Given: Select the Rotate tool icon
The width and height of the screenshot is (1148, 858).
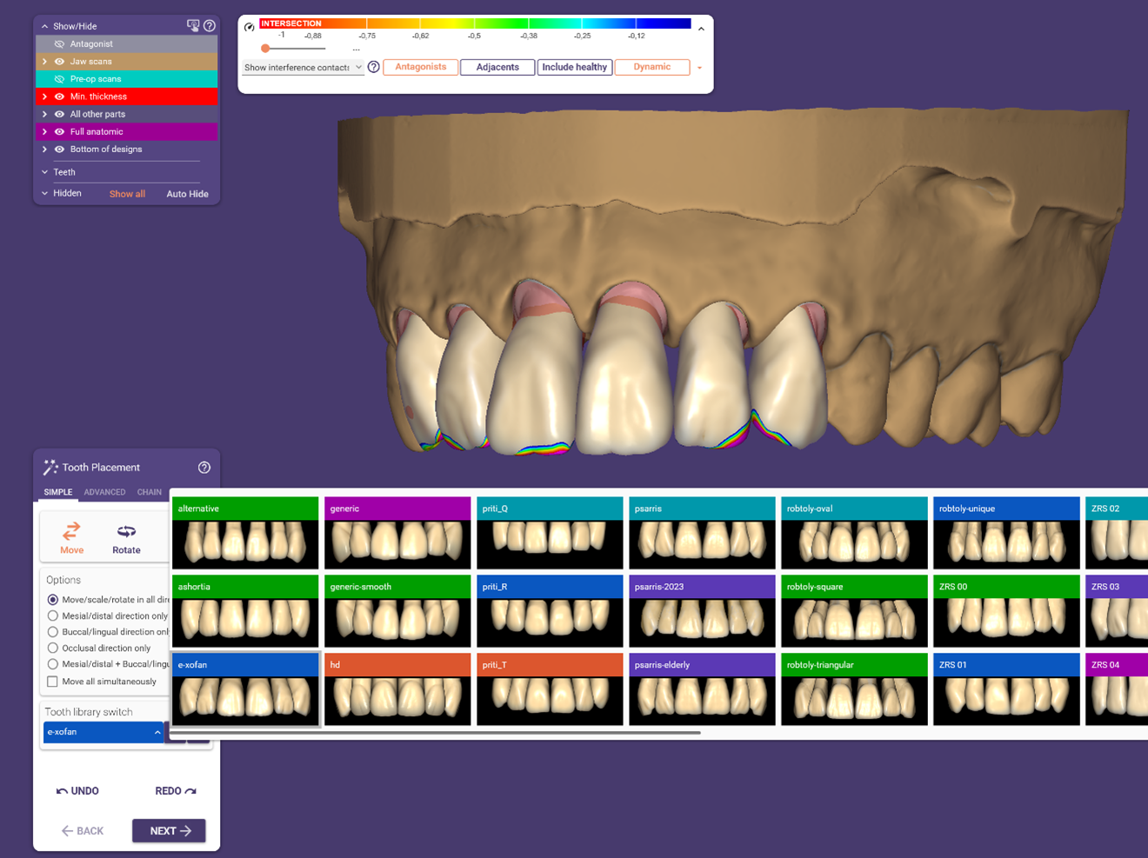Looking at the screenshot, I should (126, 531).
